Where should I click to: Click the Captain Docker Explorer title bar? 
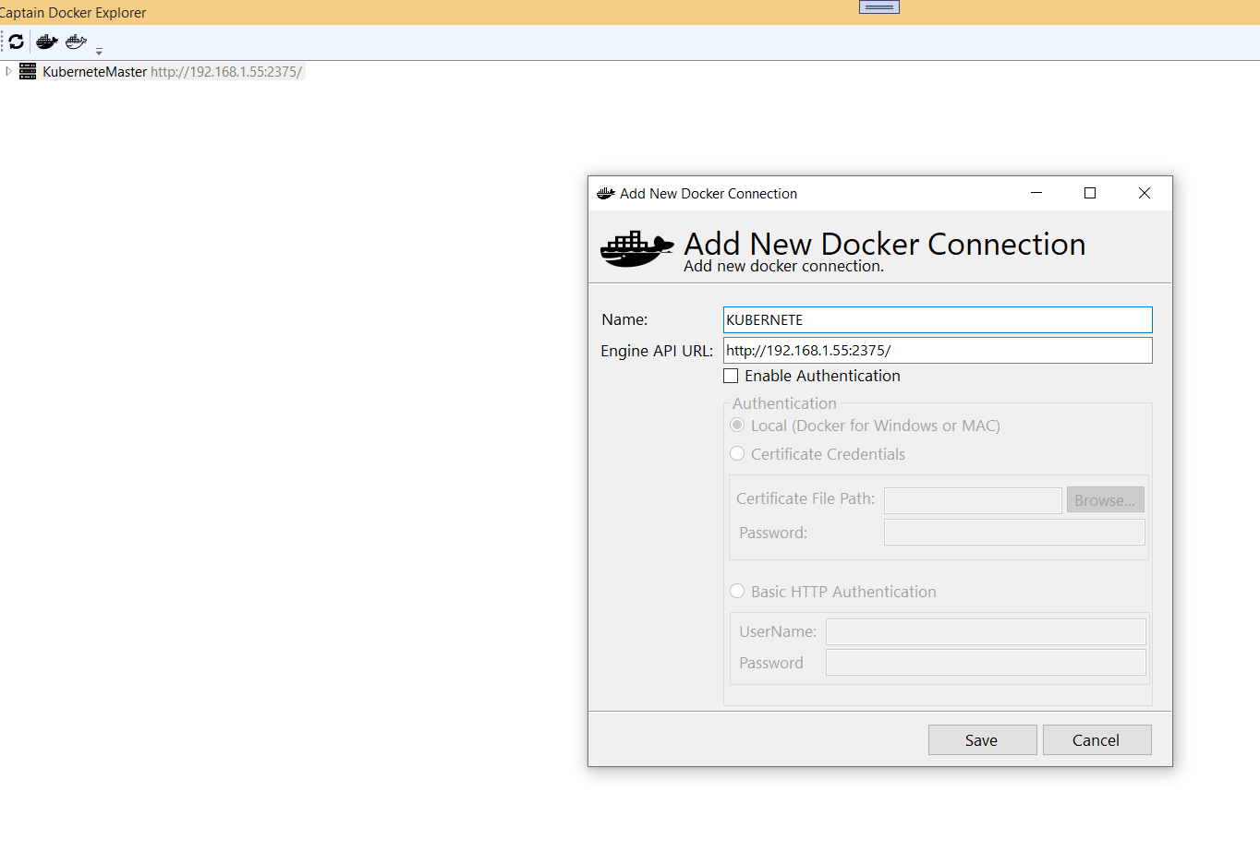[x=74, y=12]
